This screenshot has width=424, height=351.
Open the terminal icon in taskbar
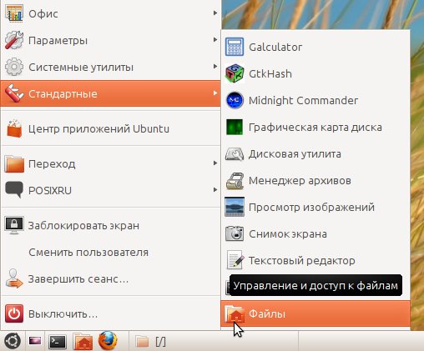[58, 342]
